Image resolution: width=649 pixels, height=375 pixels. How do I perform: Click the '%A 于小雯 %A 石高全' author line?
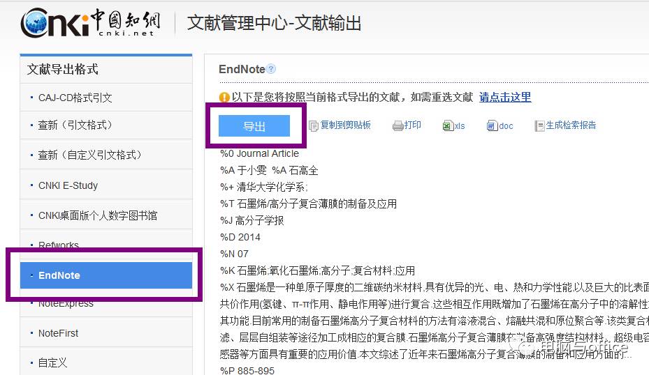269,170
